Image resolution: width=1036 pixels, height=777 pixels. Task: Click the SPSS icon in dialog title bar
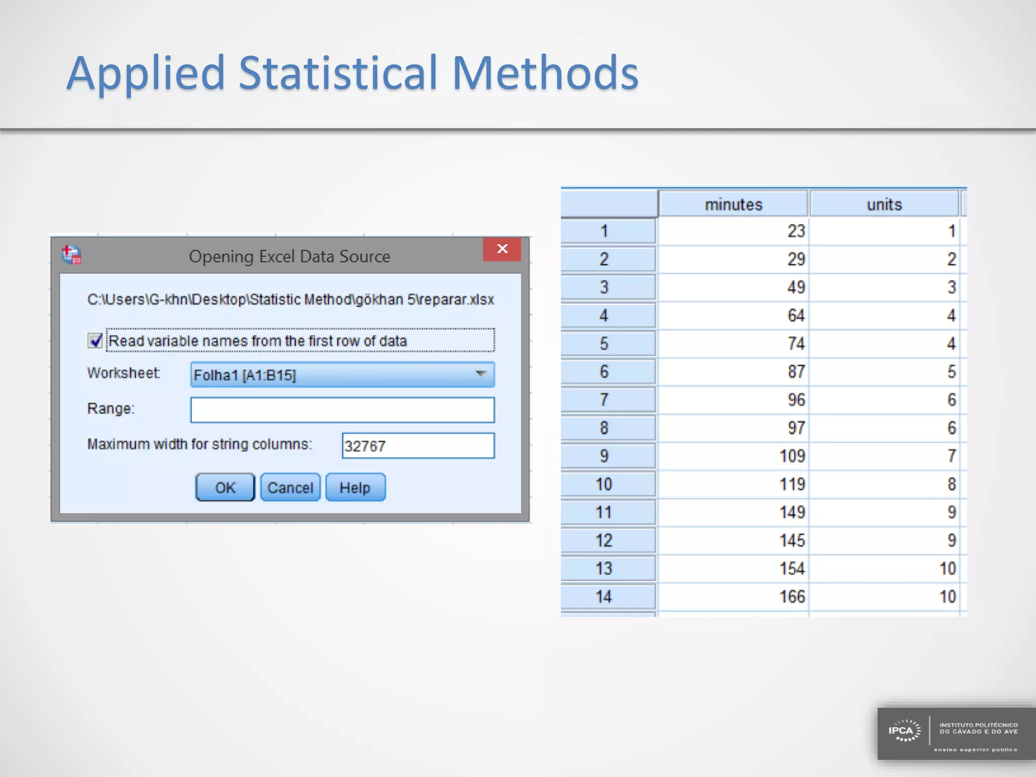click(72, 254)
